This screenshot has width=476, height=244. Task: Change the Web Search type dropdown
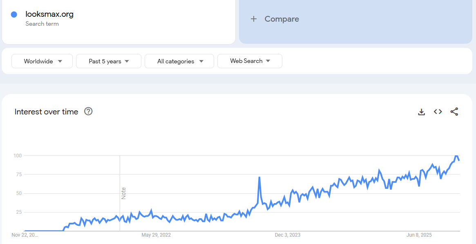point(250,61)
